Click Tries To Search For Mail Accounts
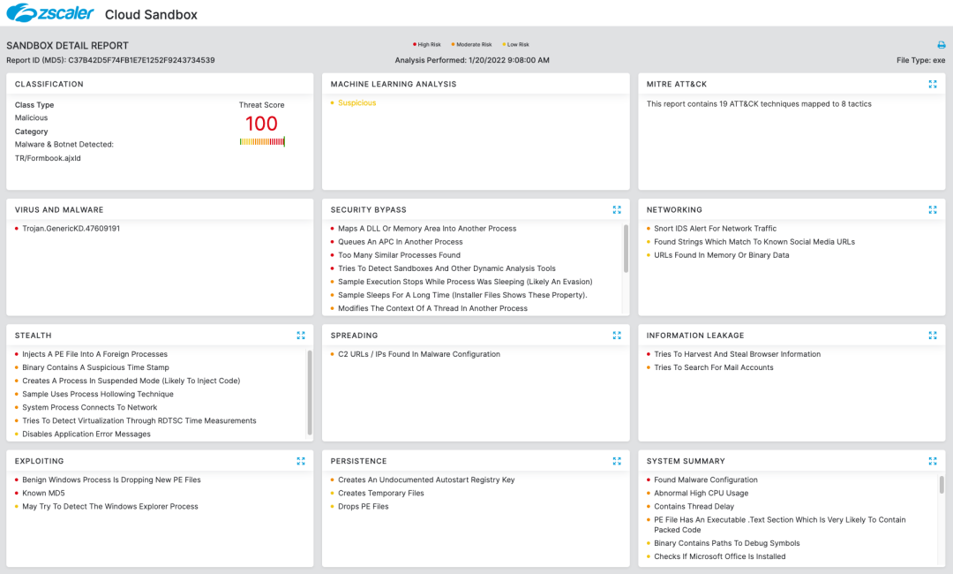 click(x=713, y=367)
